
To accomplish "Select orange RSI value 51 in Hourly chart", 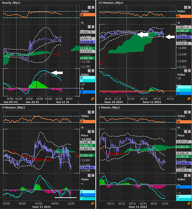I will click(88, 15).
